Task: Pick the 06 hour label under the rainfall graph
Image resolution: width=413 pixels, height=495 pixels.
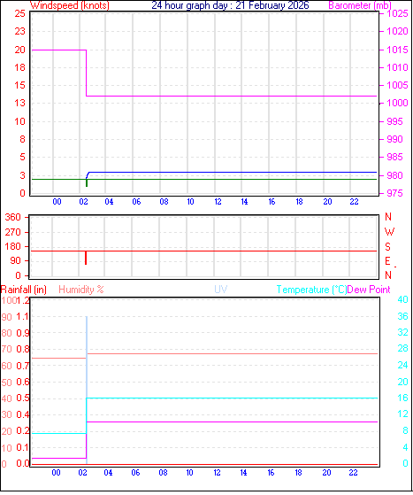Action: click(x=135, y=473)
